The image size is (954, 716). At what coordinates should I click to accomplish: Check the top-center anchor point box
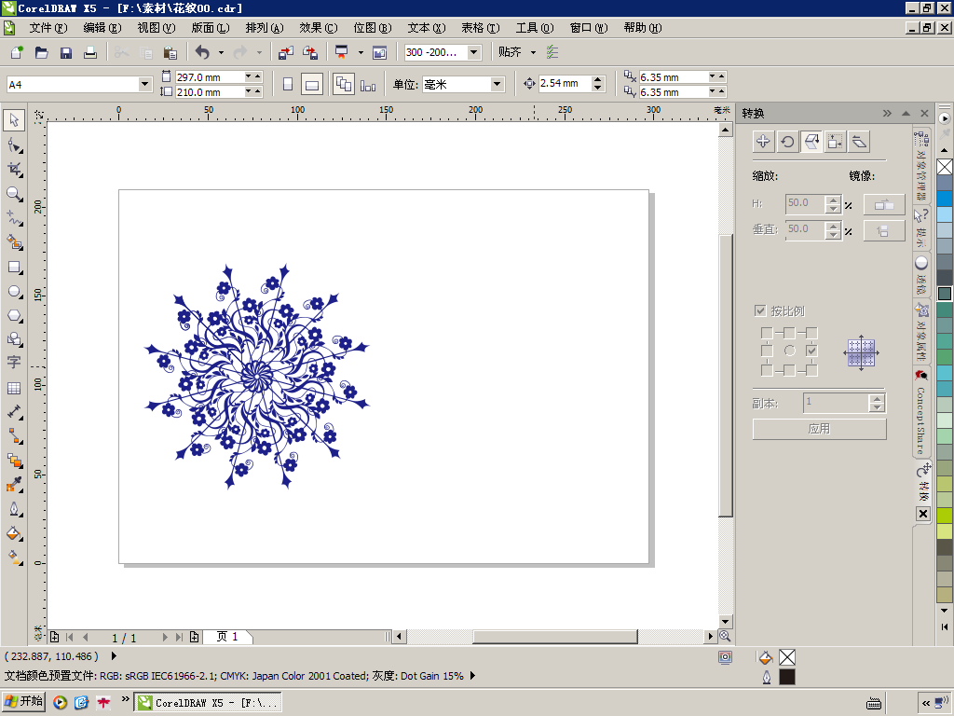789,333
